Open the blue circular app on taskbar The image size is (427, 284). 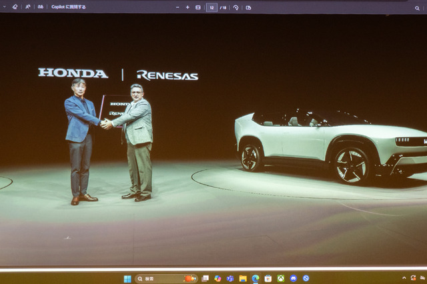306,278
